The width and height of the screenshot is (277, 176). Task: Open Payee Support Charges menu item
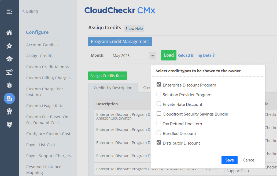coord(49,156)
